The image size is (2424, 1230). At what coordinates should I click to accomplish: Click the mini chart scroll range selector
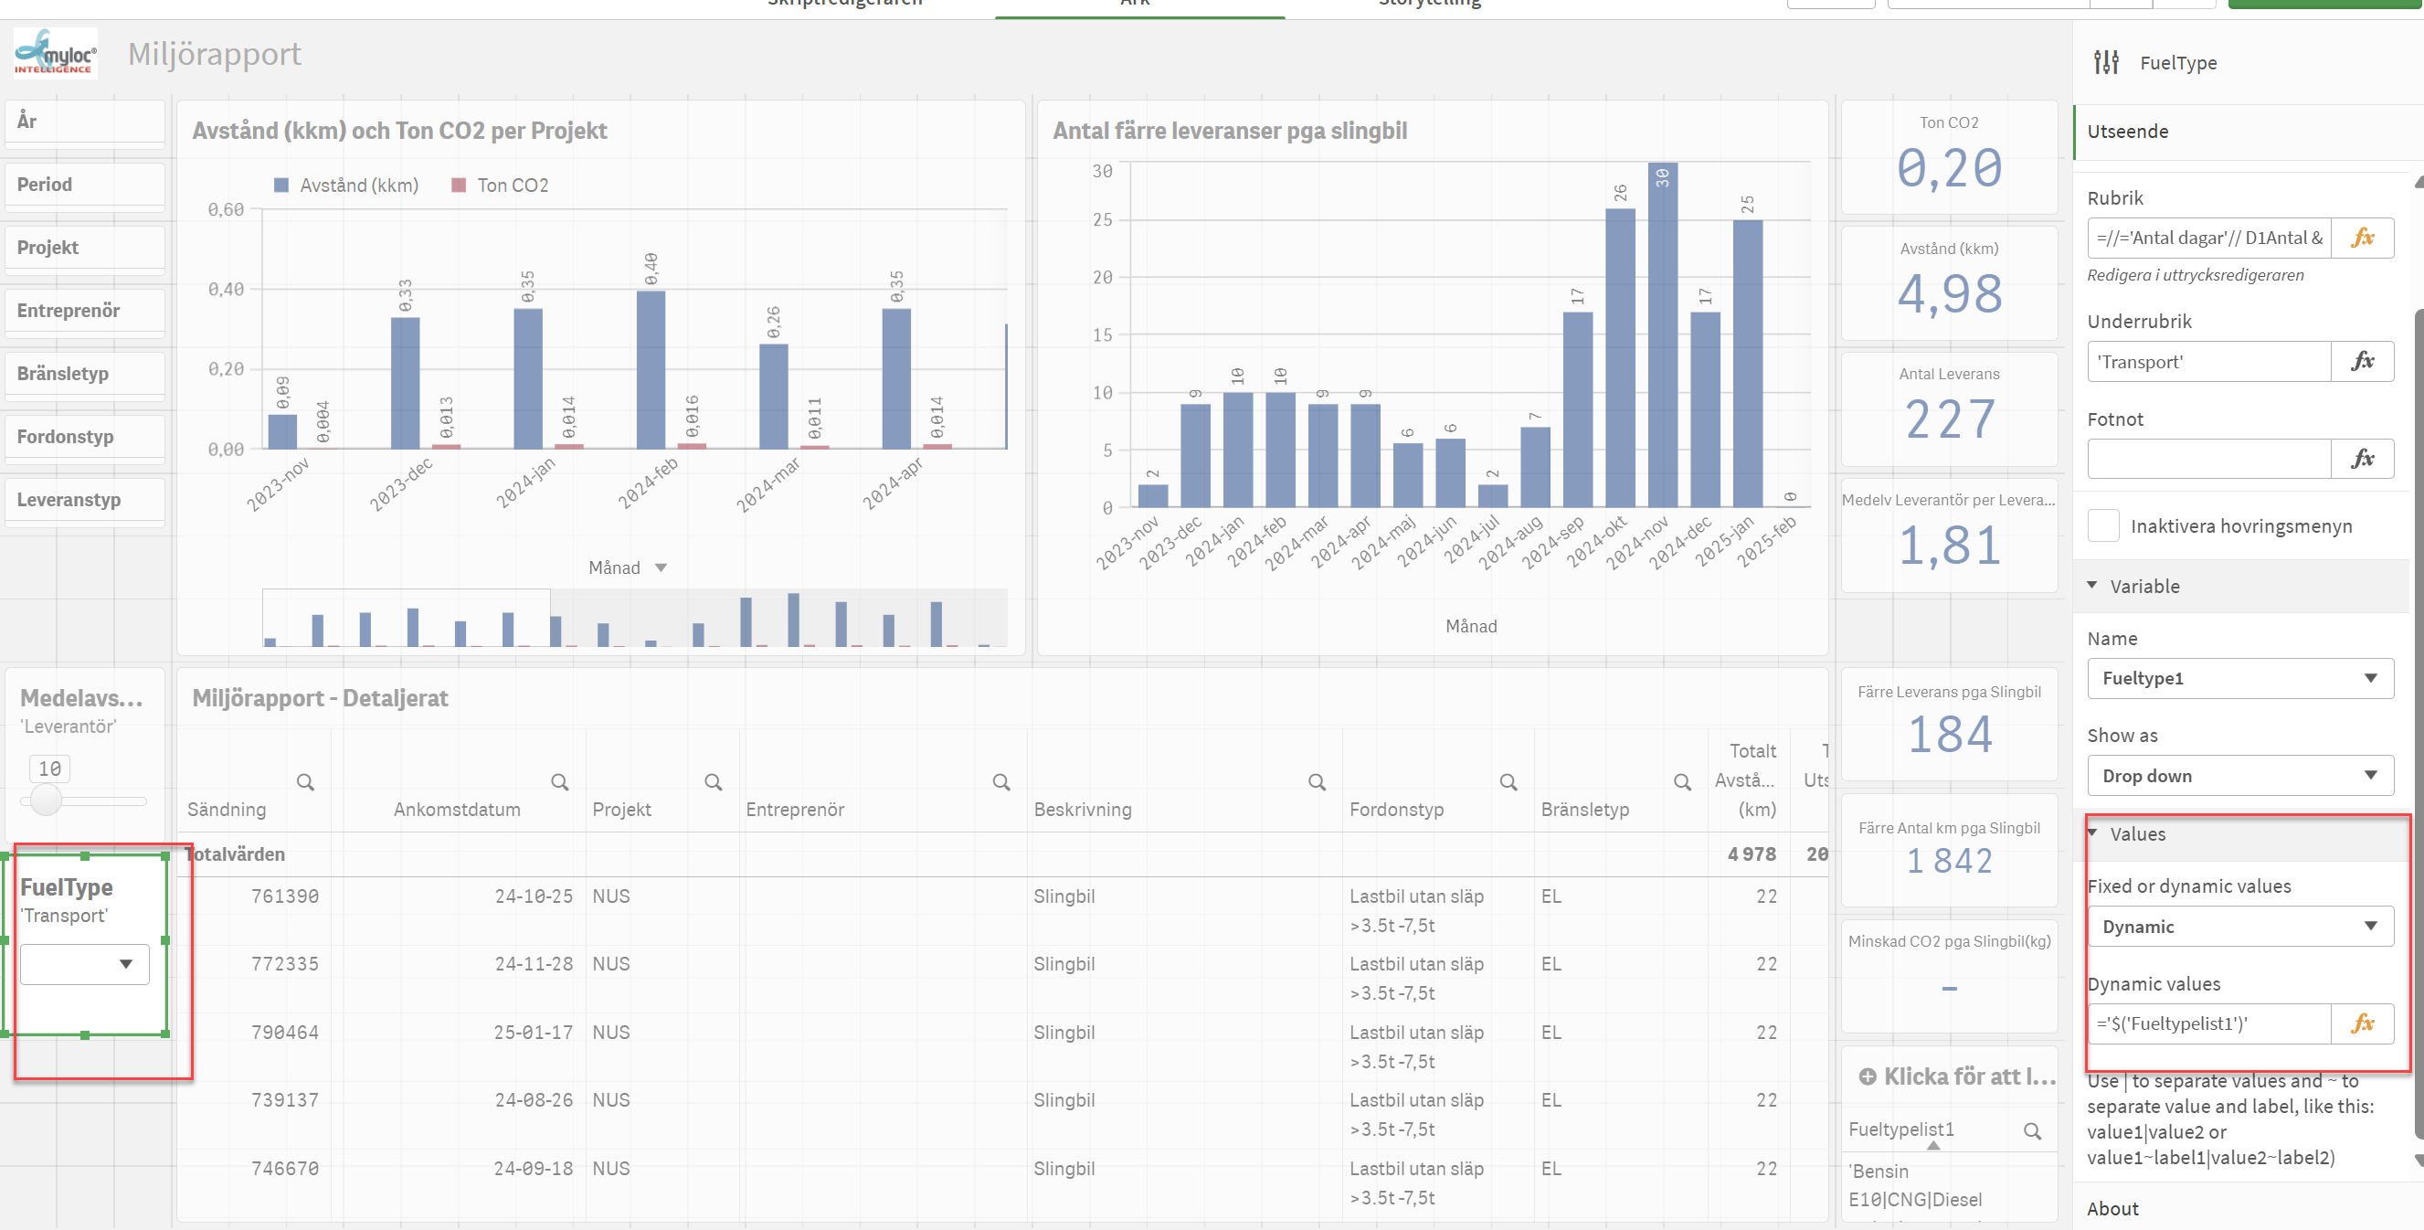coord(407,619)
